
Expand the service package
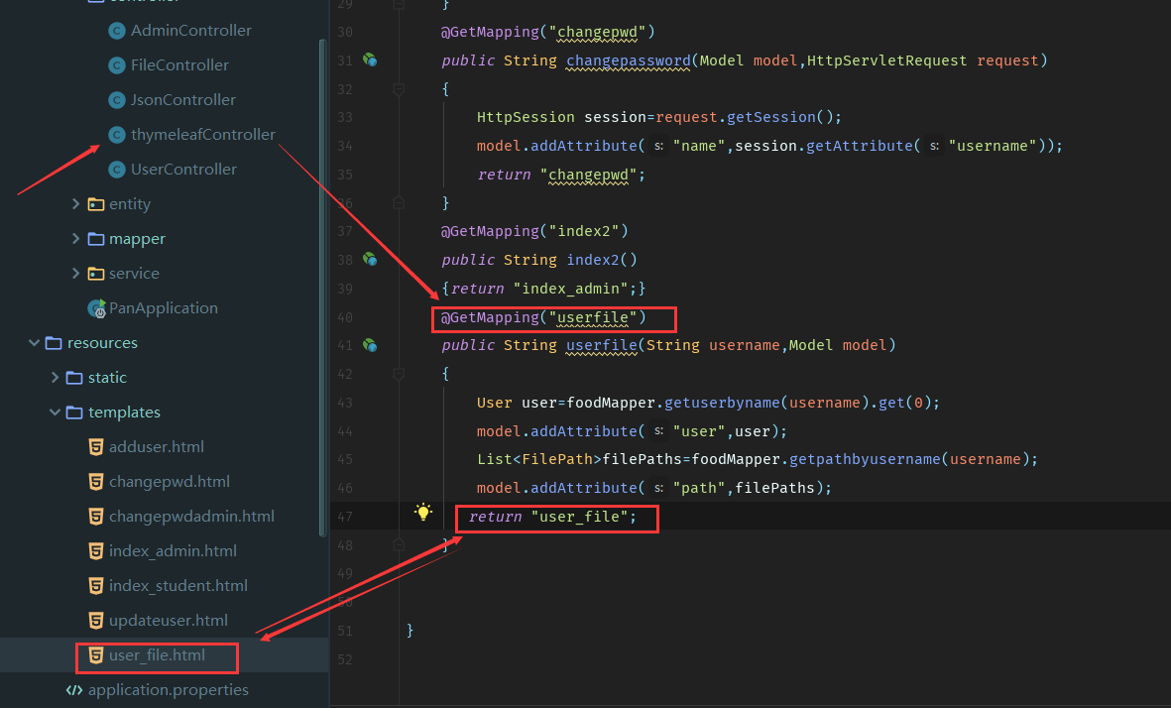point(75,274)
